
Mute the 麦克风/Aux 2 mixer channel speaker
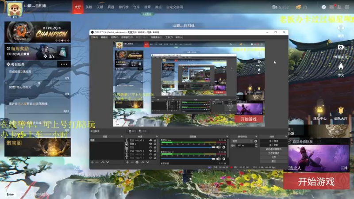click(218, 159)
